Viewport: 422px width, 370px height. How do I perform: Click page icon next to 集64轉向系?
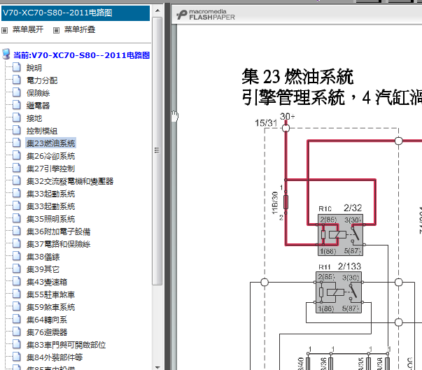pos(17,319)
